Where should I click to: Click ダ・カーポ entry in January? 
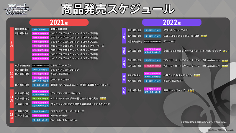click(x=169, y=41)
